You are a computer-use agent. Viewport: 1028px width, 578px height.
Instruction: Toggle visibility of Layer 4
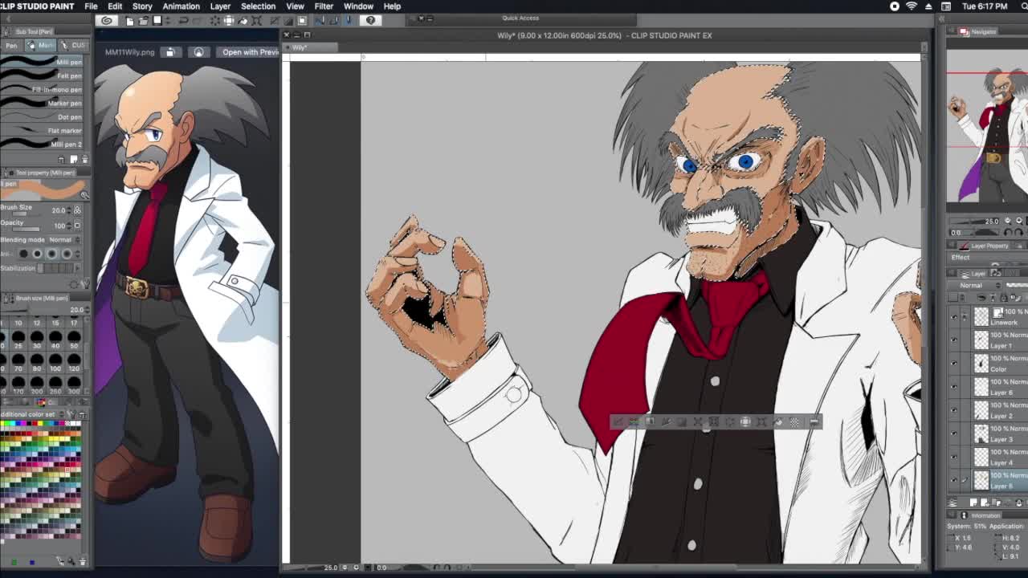(954, 457)
